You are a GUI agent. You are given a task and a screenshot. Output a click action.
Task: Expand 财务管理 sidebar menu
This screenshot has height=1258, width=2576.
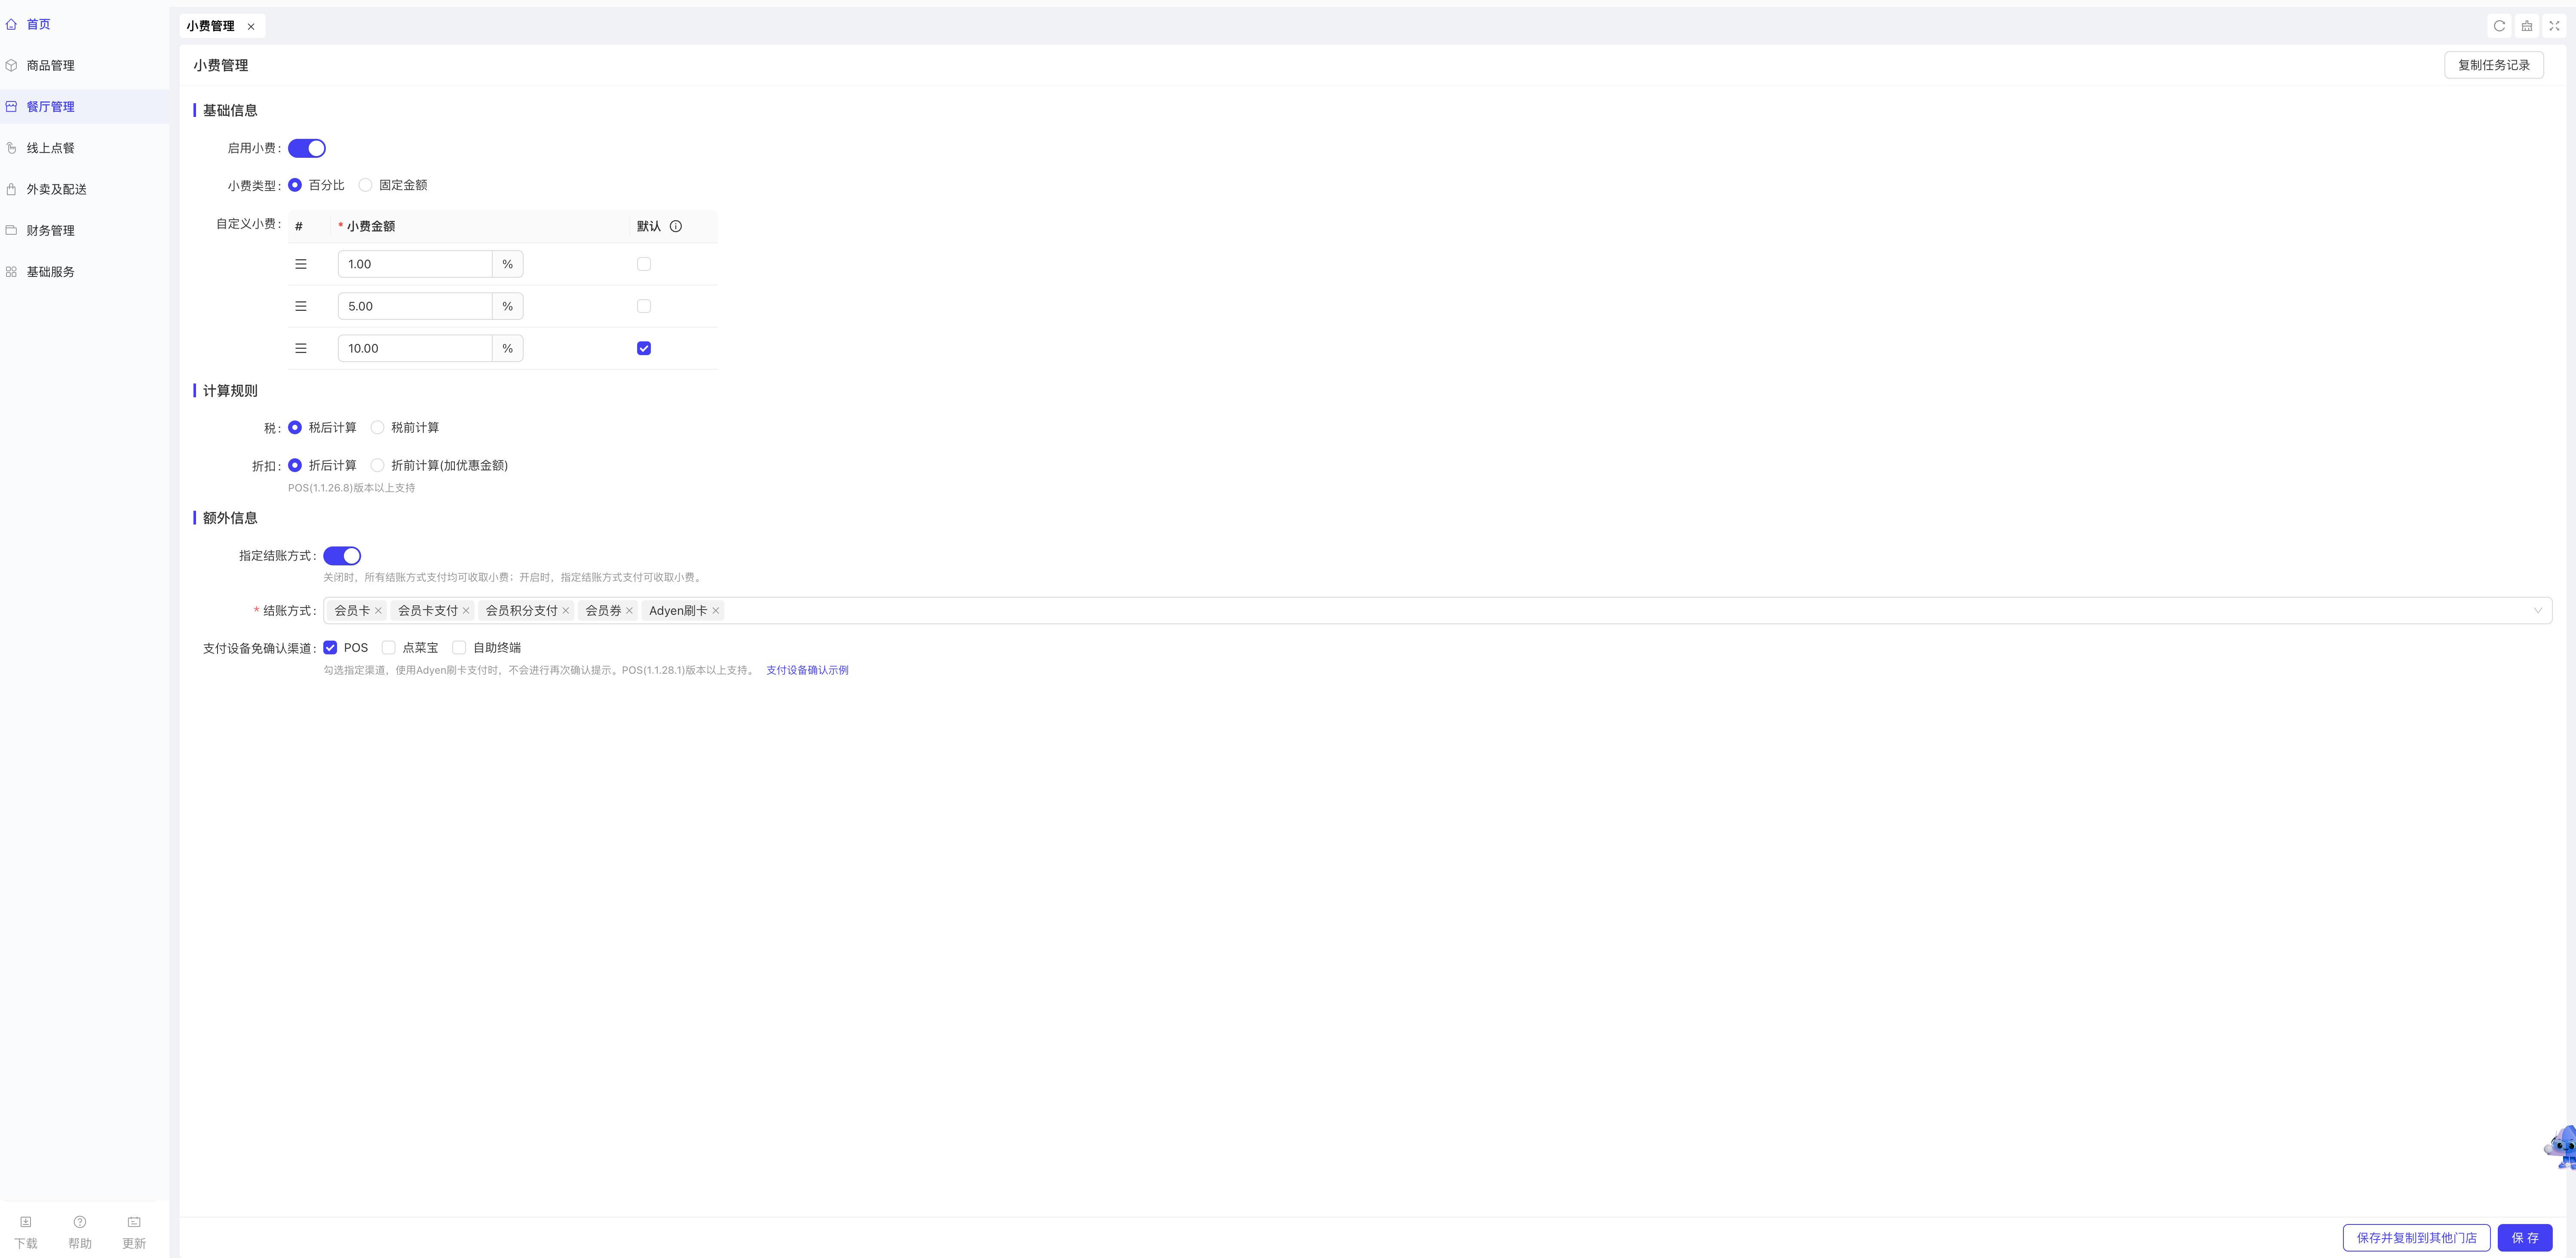coord(50,230)
